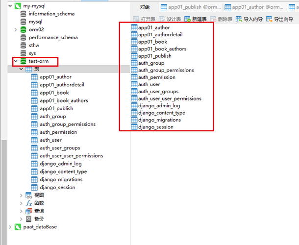Viewport: 299px width, 245px height.
Task: Expand the 视图 views folder
Action: click(21, 196)
